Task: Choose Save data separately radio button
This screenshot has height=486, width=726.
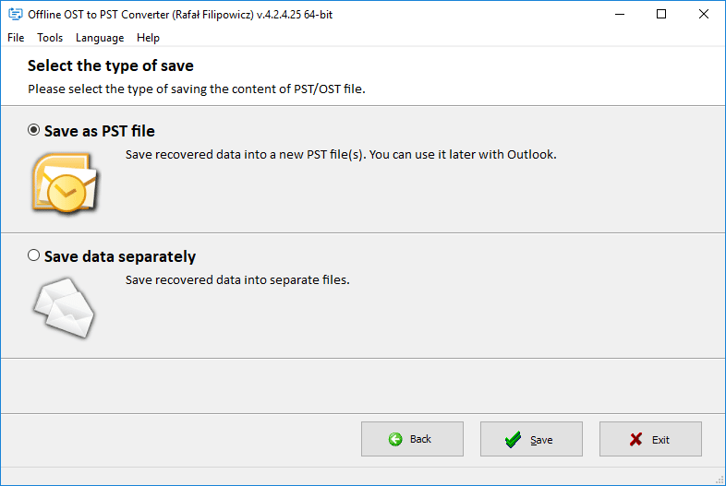Action: click(x=34, y=256)
